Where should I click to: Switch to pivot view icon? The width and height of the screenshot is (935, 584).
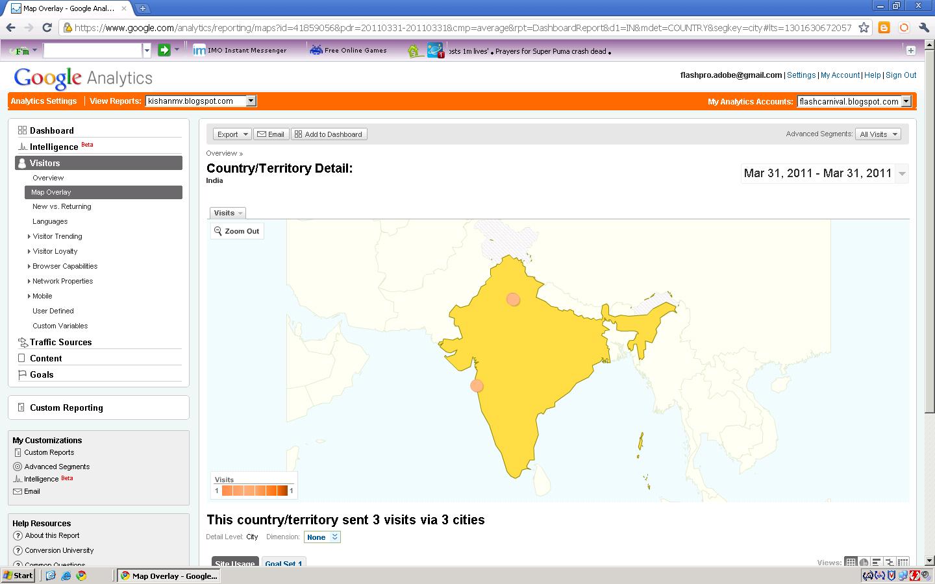coord(903,562)
